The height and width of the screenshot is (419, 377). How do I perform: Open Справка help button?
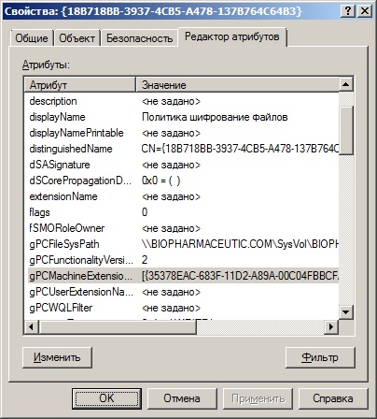tap(333, 398)
